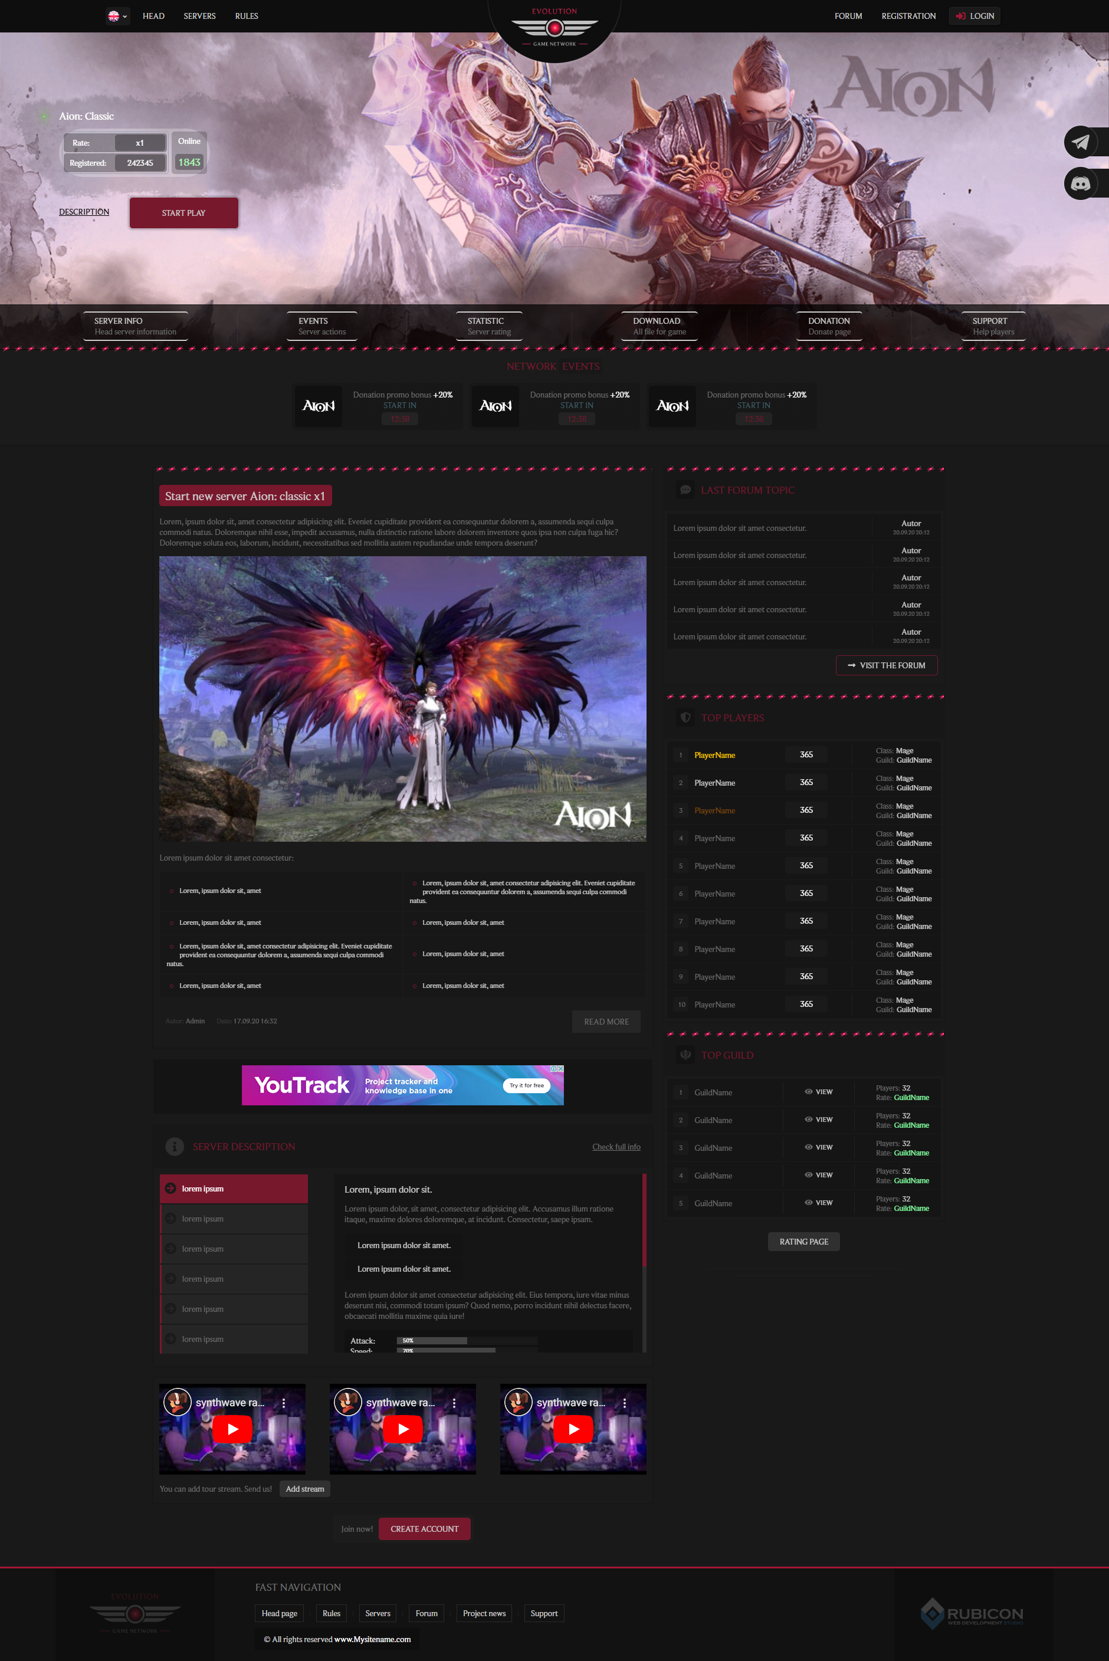
Task: Open RULES in top menu
Action: pyautogui.click(x=247, y=17)
